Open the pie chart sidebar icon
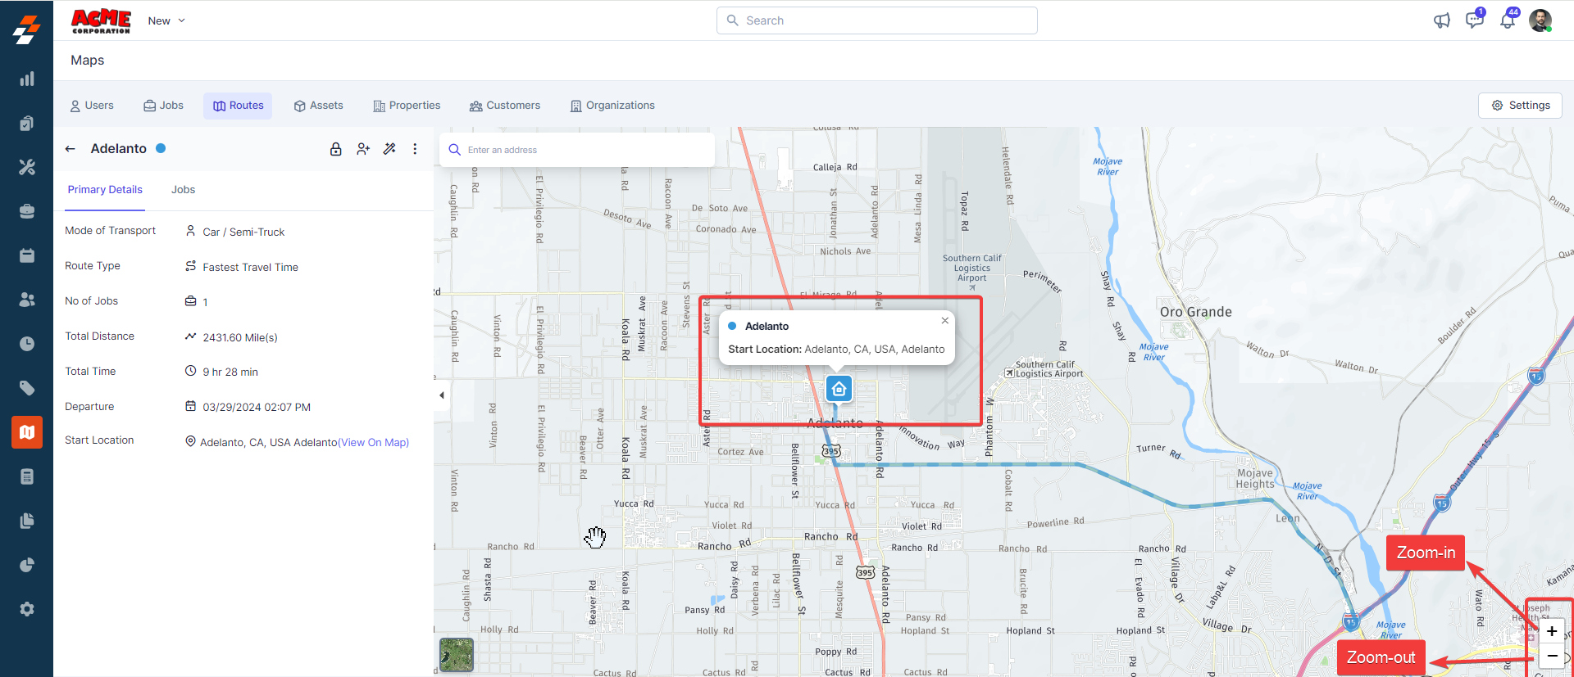This screenshot has width=1574, height=677. click(x=27, y=565)
